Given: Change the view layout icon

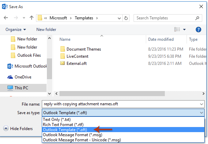Looking at the screenshot, I should point(177,30).
